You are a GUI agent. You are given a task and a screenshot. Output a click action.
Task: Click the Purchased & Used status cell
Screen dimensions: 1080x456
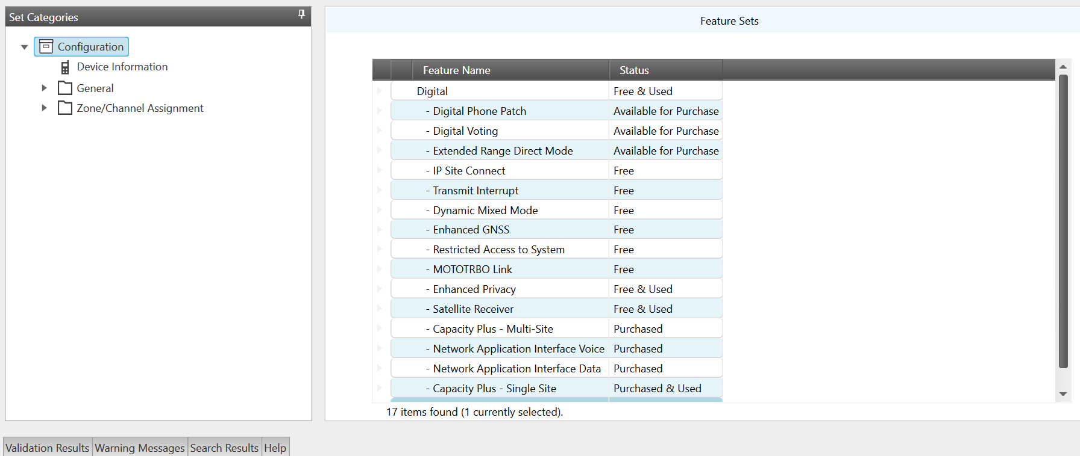click(666, 389)
